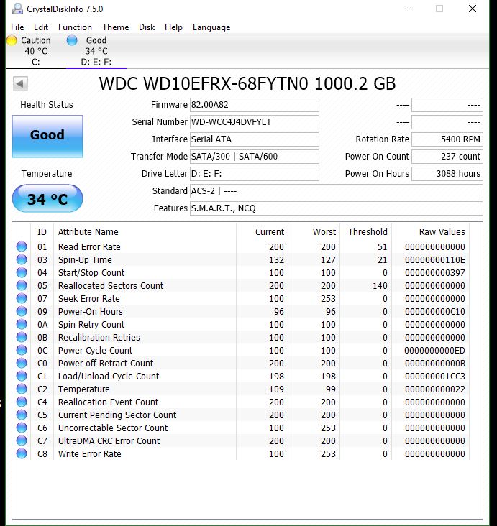Click the Drive Letter field D: E: F:
This screenshot has width=497, height=526.
[255, 174]
